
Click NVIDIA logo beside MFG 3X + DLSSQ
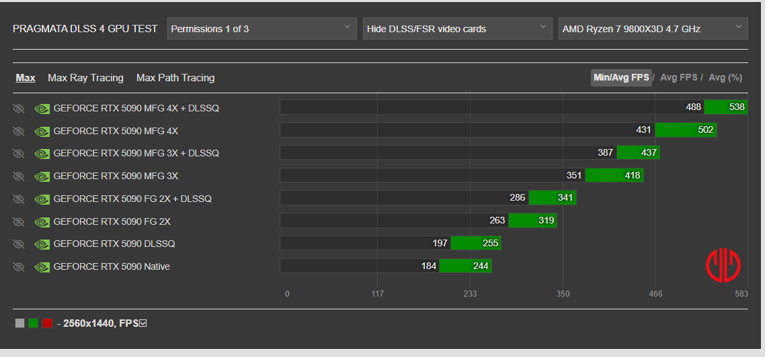point(42,154)
